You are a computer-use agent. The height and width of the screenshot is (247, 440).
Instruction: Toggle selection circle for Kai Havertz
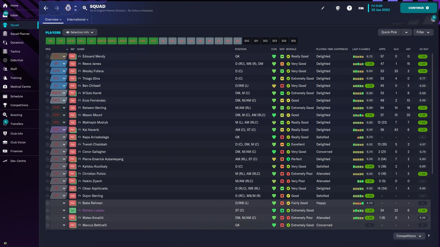click(x=47, y=130)
